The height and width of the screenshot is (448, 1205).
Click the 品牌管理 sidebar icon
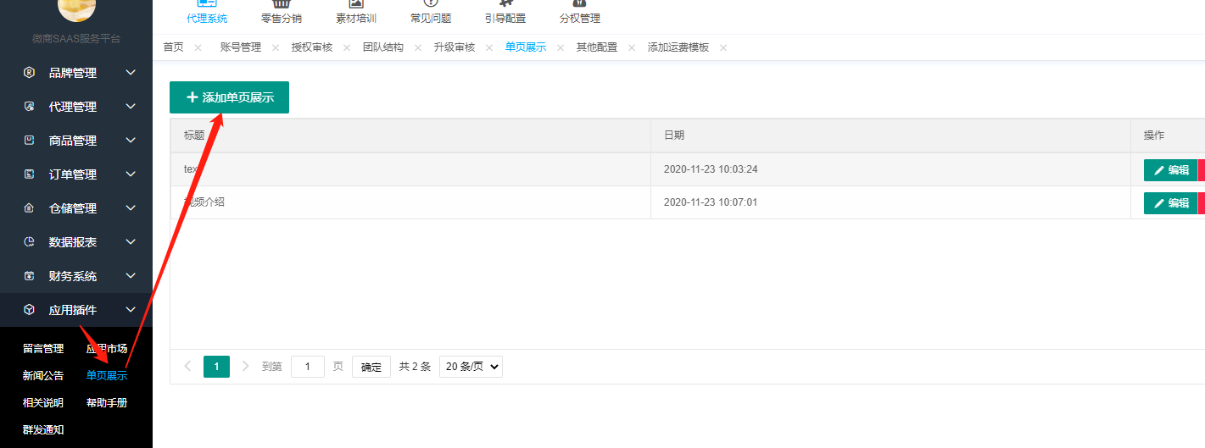[29, 73]
